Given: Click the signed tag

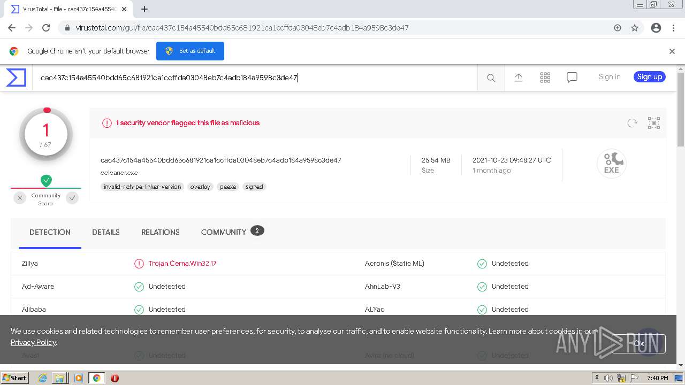Looking at the screenshot, I should pyautogui.click(x=254, y=187).
